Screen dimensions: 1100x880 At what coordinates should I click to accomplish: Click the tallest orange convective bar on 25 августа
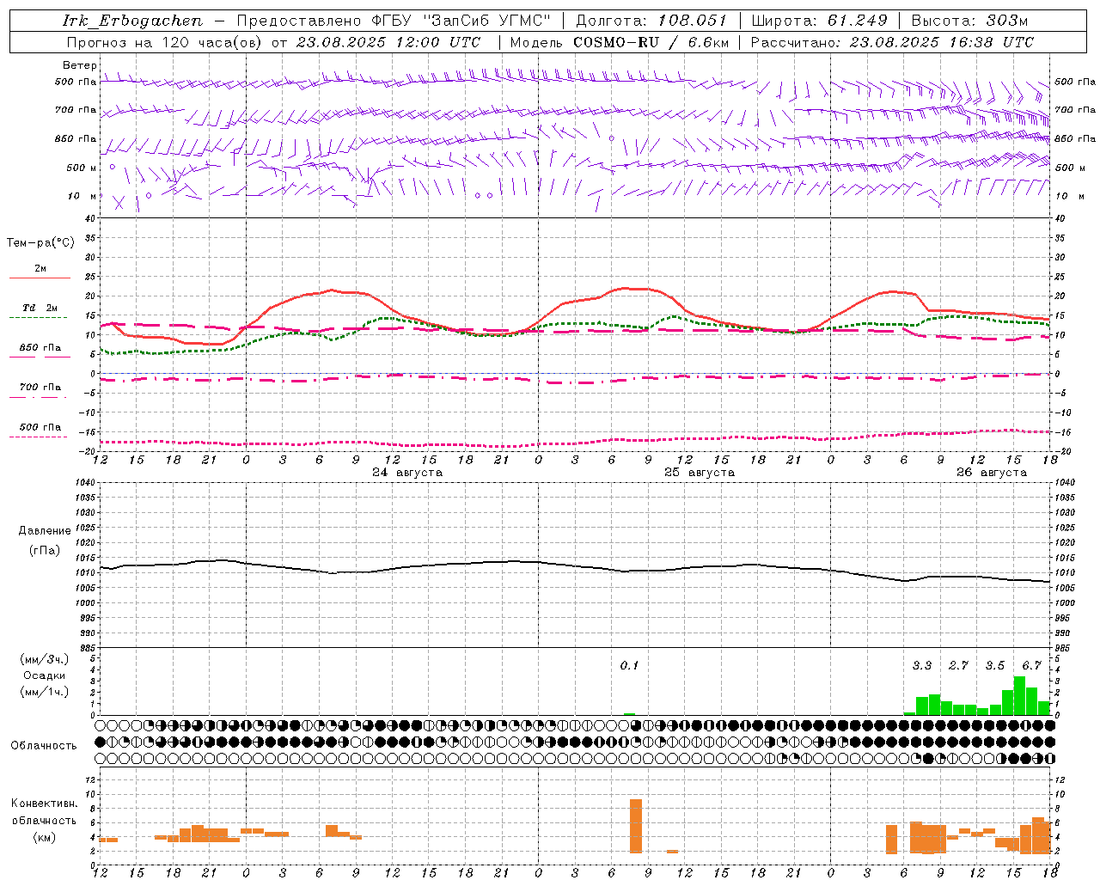[x=636, y=826]
